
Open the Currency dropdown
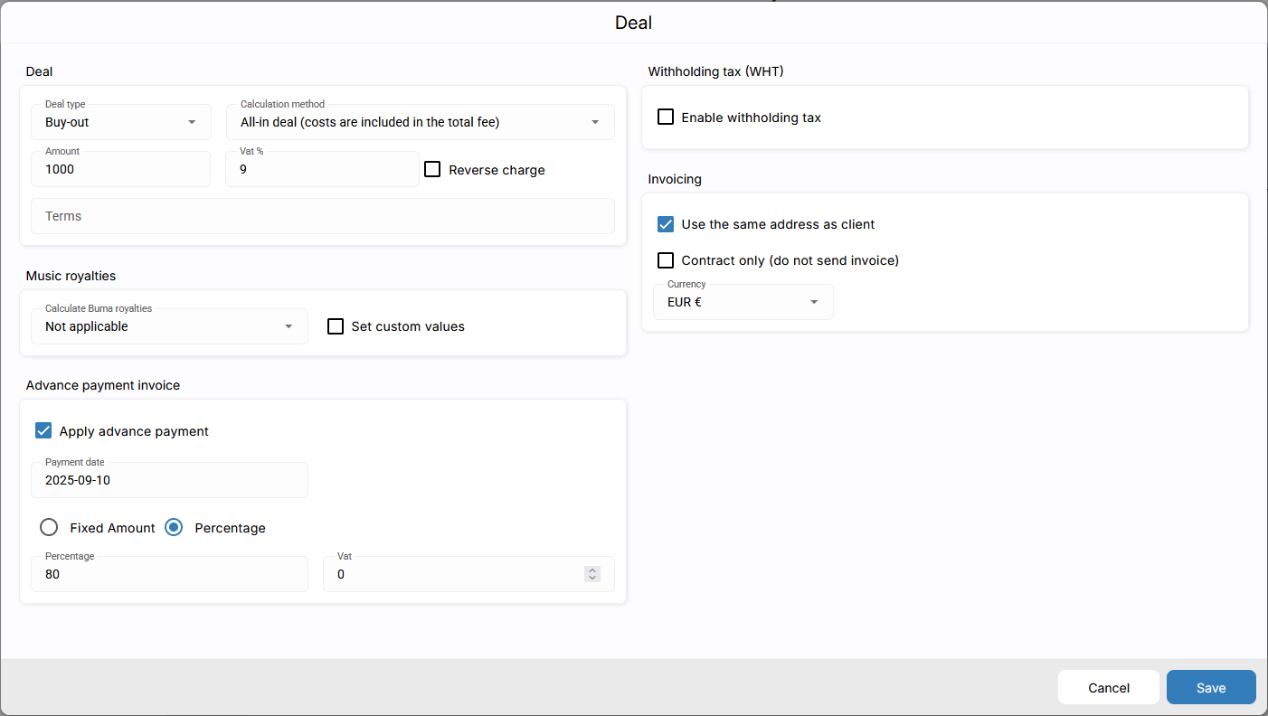(743, 302)
